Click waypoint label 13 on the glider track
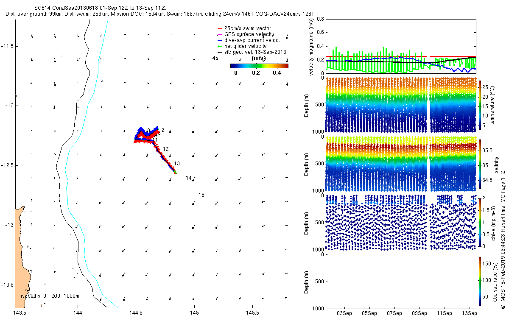This screenshot has height=318, width=509. (177, 164)
